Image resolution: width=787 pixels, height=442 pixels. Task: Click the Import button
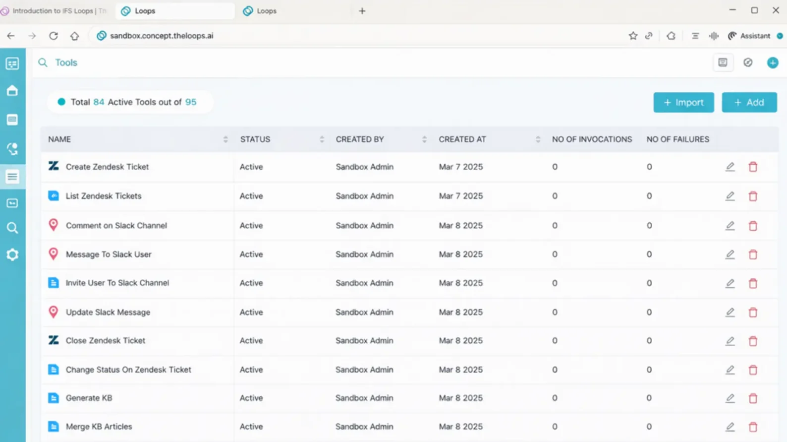coord(683,102)
